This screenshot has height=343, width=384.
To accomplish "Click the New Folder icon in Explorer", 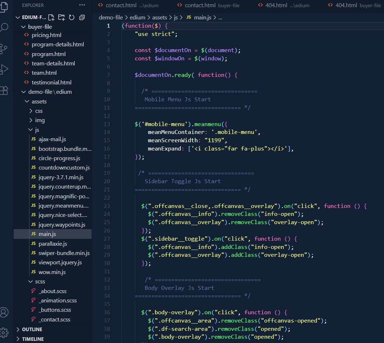I will (61, 17).
